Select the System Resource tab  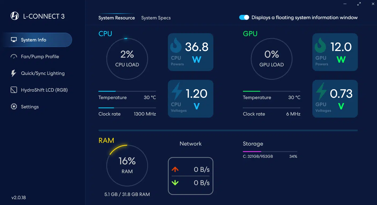point(117,18)
